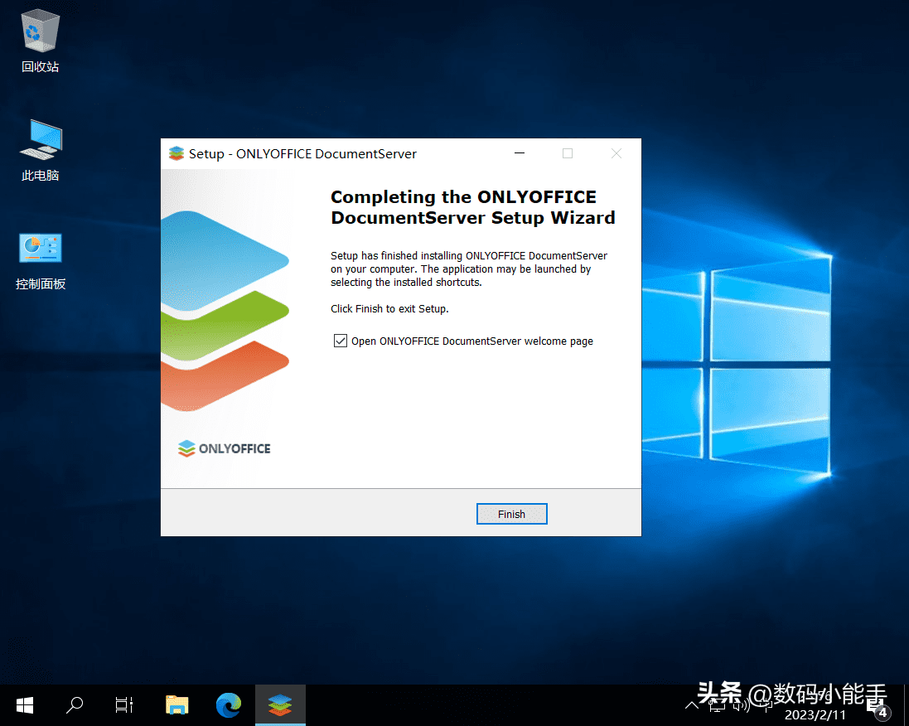Minimize the ONLYOFFICE setup window
This screenshot has height=726, width=909.
coord(520,153)
